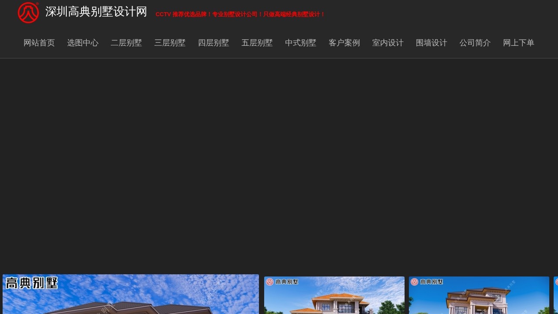View the 公司简介 page
The image size is (558, 314).
[x=475, y=43]
